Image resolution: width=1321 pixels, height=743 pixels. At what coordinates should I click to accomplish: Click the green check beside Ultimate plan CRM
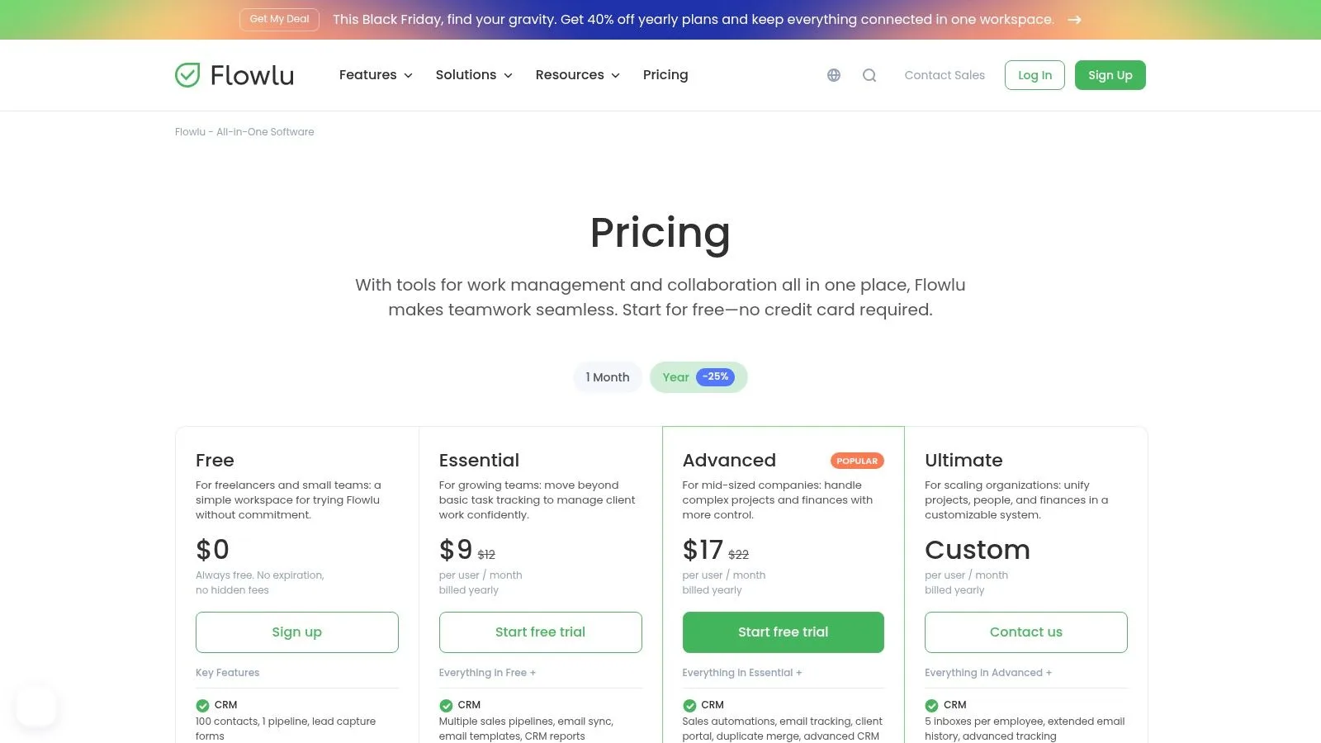[x=931, y=705]
